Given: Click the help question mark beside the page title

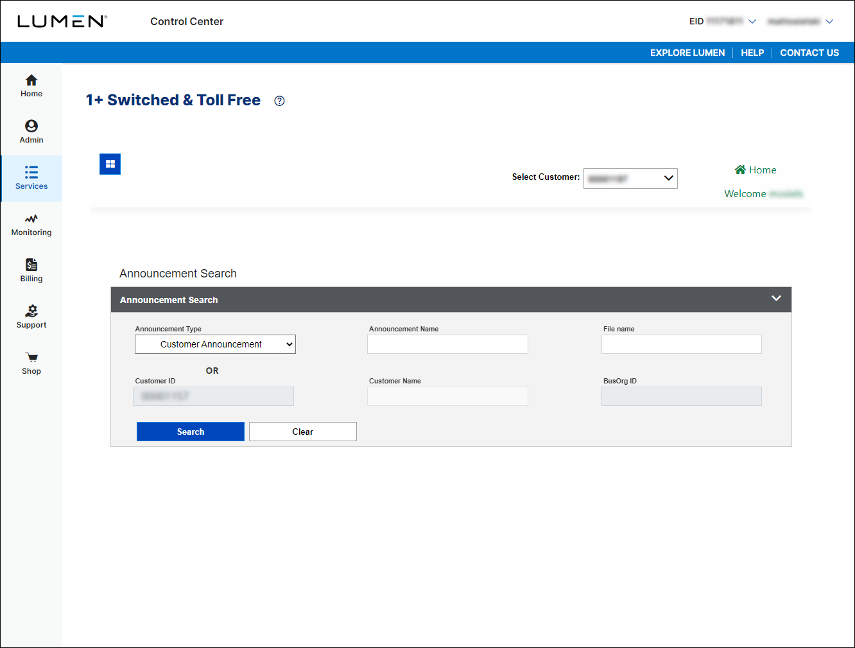Looking at the screenshot, I should pos(279,101).
